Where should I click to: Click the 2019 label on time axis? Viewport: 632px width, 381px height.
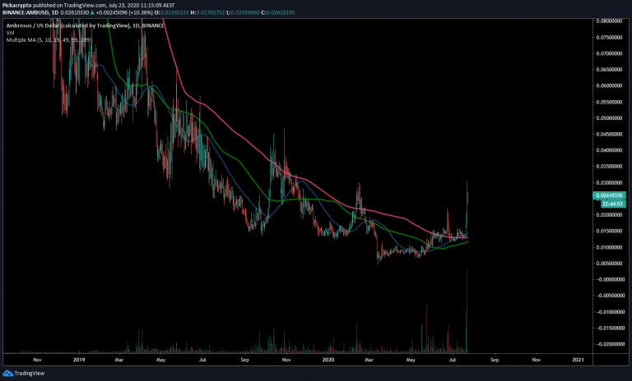pyautogui.click(x=79, y=360)
